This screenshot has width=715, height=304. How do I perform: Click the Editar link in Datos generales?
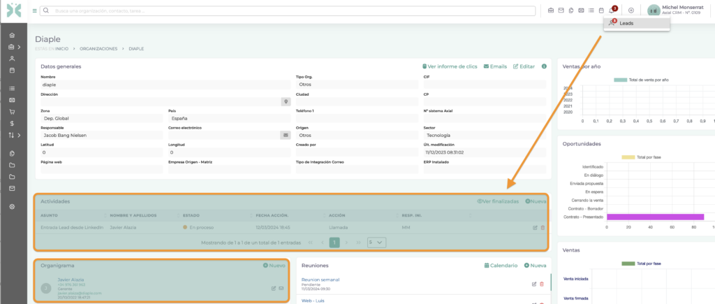click(x=524, y=66)
